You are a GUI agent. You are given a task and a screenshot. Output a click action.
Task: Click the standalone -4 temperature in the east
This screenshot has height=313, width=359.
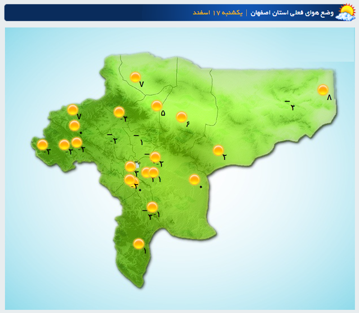coord(290,105)
